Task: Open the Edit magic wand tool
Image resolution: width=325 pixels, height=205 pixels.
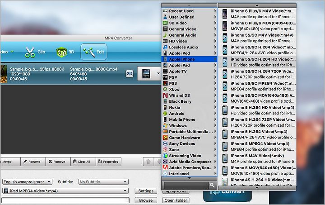Action: pos(94,52)
